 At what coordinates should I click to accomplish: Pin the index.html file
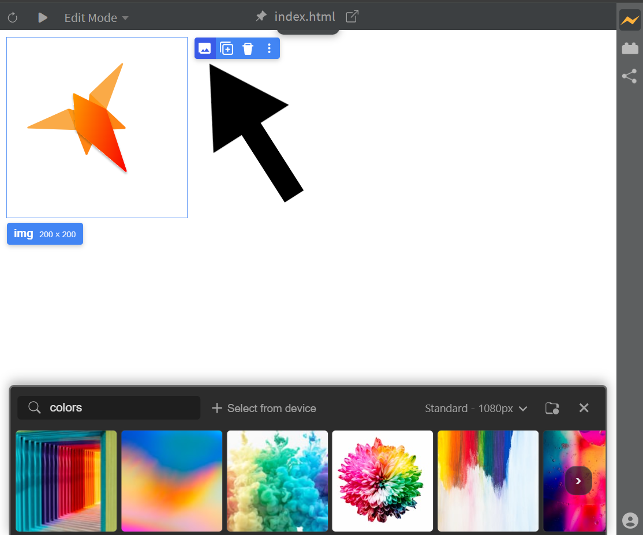coord(261,16)
